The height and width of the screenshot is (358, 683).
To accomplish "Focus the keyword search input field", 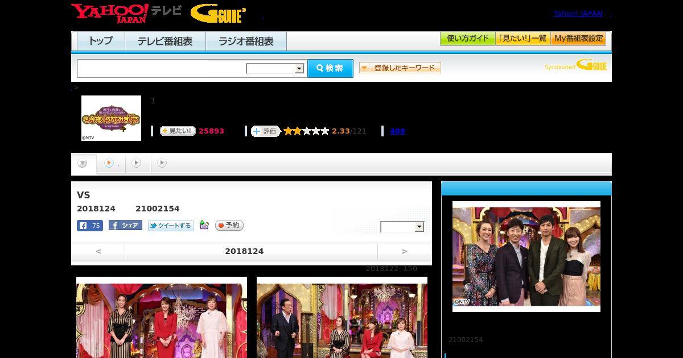I will 162,68.
